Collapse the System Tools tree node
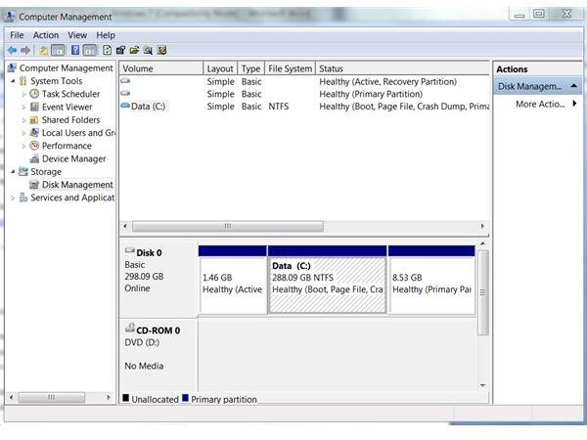This screenshot has height=440, width=587. coord(13,81)
